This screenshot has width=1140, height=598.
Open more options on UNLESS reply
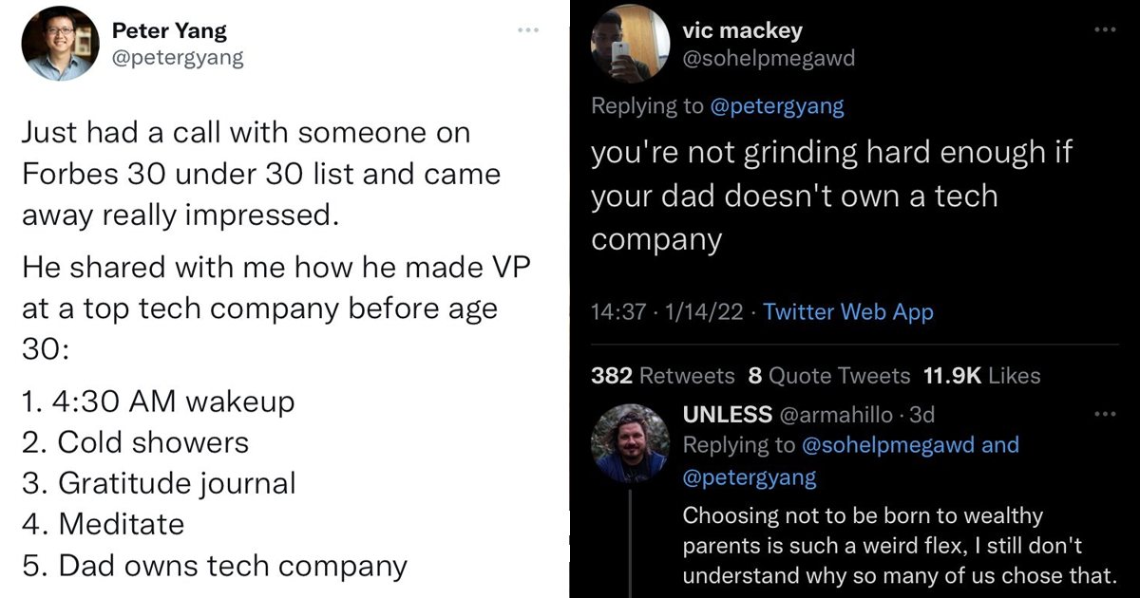click(1105, 415)
